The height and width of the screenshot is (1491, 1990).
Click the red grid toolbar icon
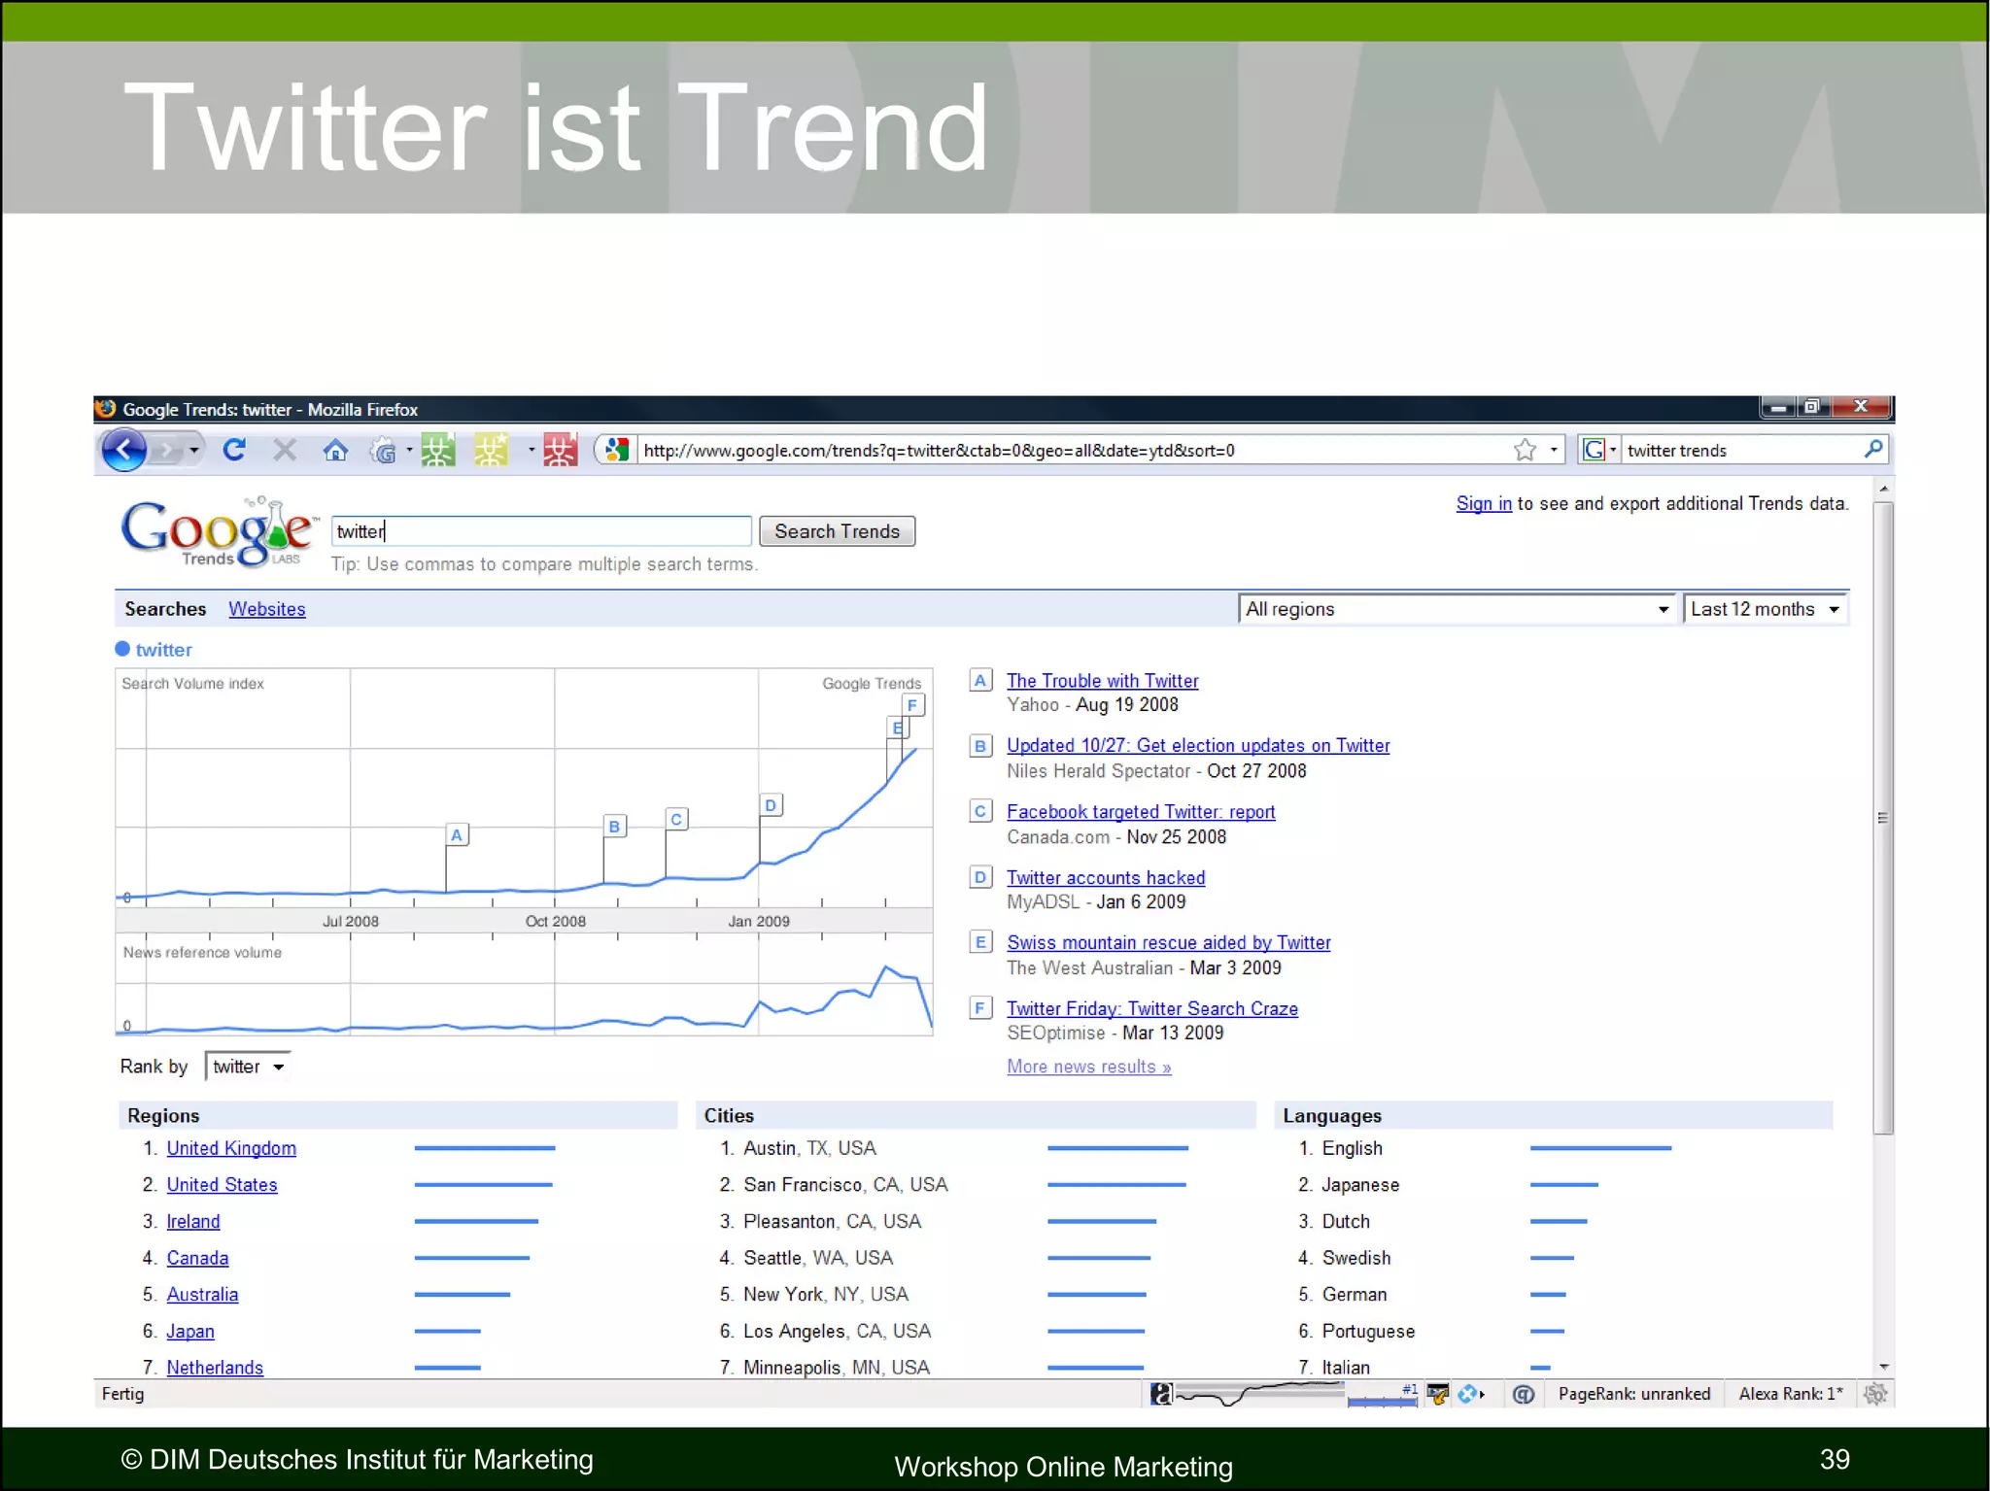click(560, 450)
